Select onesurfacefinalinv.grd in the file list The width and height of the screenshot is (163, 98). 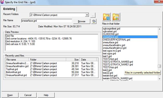114,45
